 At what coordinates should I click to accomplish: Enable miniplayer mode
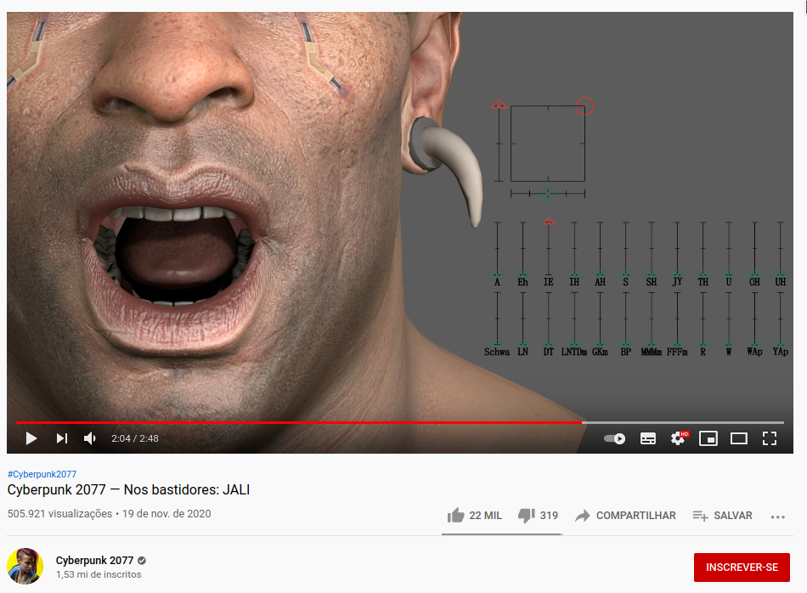coord(708,438)
